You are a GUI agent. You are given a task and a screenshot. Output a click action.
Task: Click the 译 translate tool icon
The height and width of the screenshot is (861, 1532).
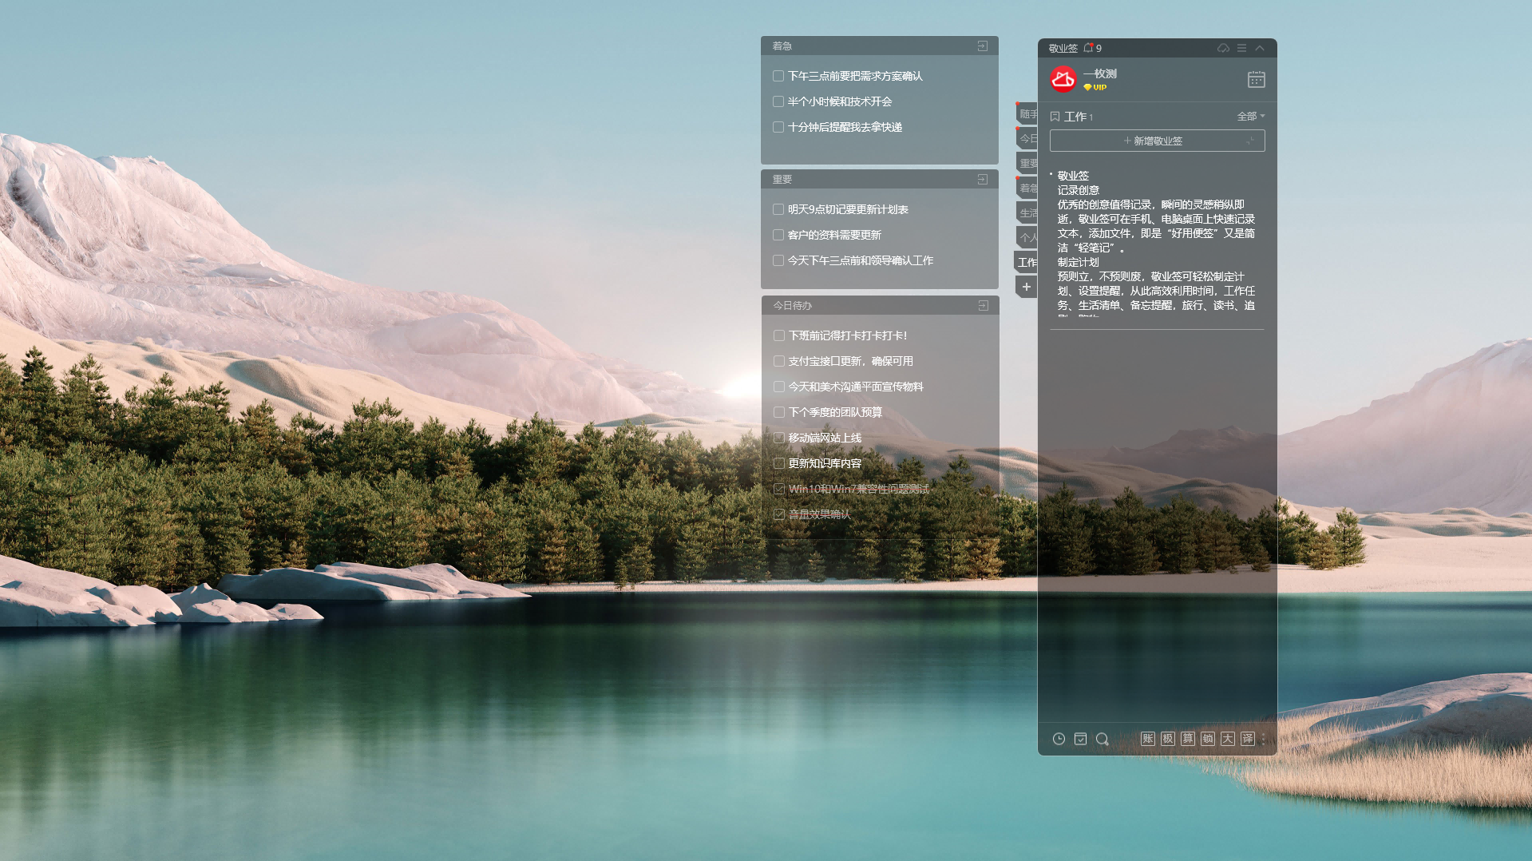coord(1248,739)
